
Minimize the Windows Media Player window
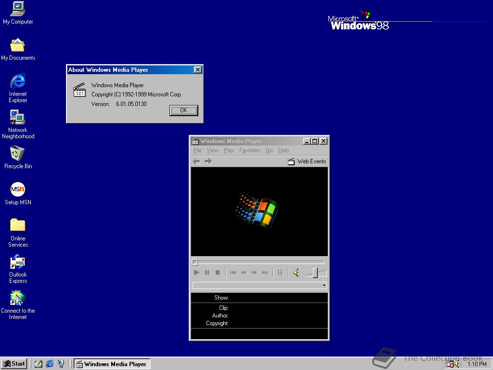(x=307, y=141)
